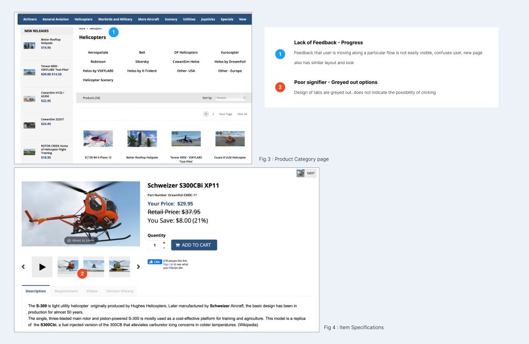529x344 pixels.
Task: Click the main Schweizer helicopter image
Action: coord(81,214)
